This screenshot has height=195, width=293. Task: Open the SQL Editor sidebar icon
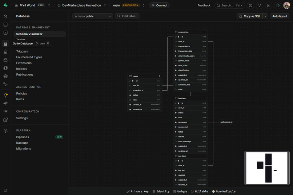(x=5, y=33)
